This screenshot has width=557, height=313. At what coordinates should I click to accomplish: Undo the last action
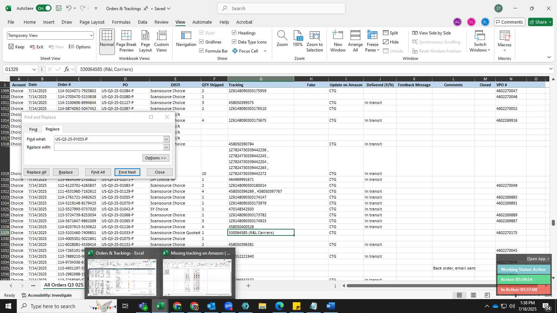(x=69, y=8)
